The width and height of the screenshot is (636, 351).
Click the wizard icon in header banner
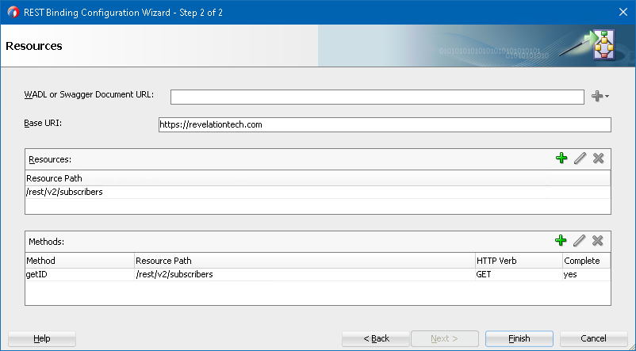601,45
